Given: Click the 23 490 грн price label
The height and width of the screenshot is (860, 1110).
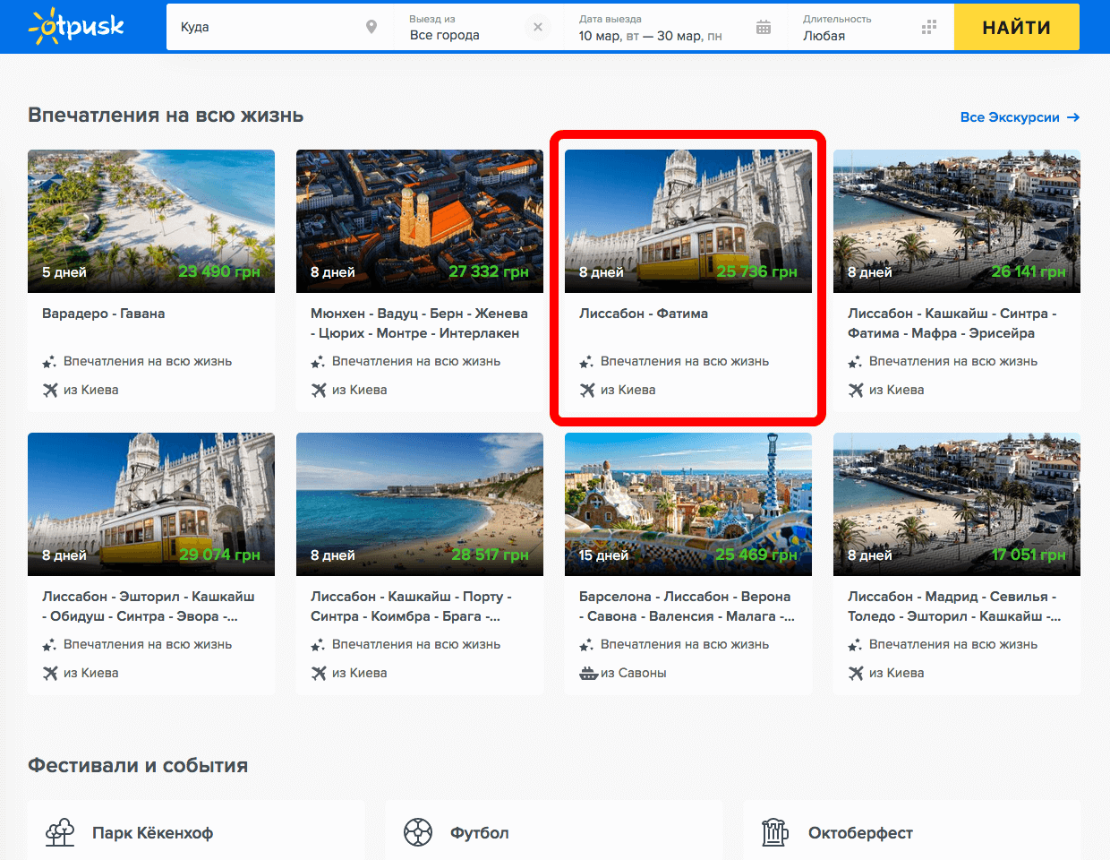Looking at the screenshot, I should 219,271.
